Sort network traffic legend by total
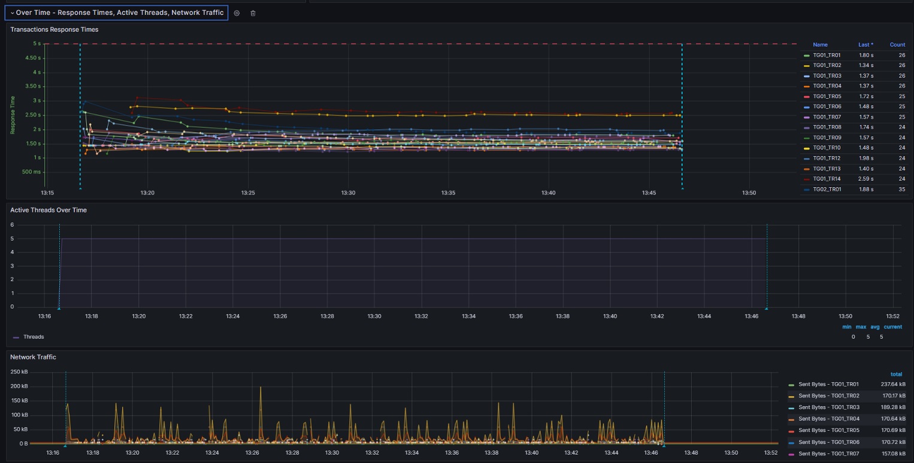This screenshot has width=914, height=463. click(896, 374)
